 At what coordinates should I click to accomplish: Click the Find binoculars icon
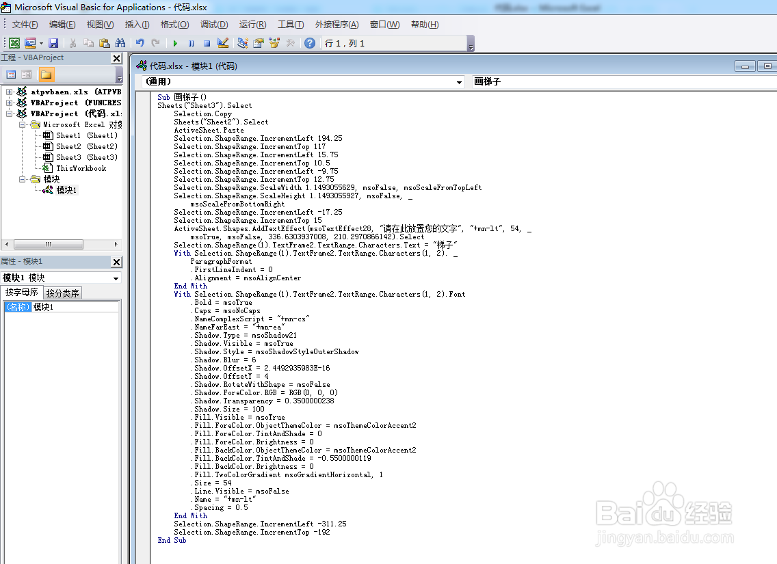tap(120, 43)
